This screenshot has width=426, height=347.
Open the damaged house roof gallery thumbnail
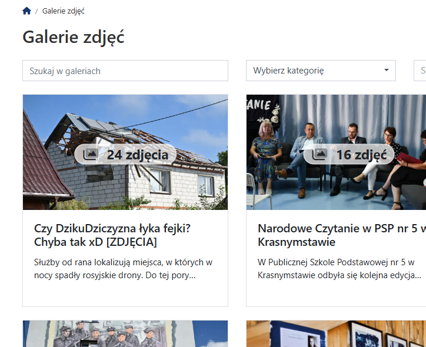[x=125, y=152]
